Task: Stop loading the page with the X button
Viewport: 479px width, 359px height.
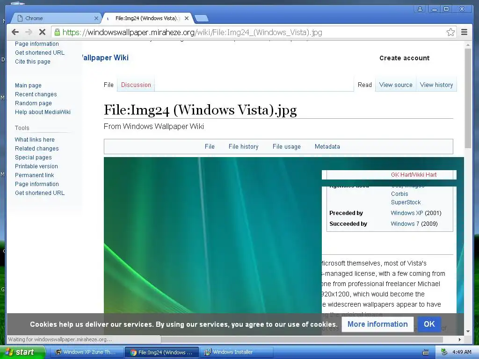Action: coord(42,32)
